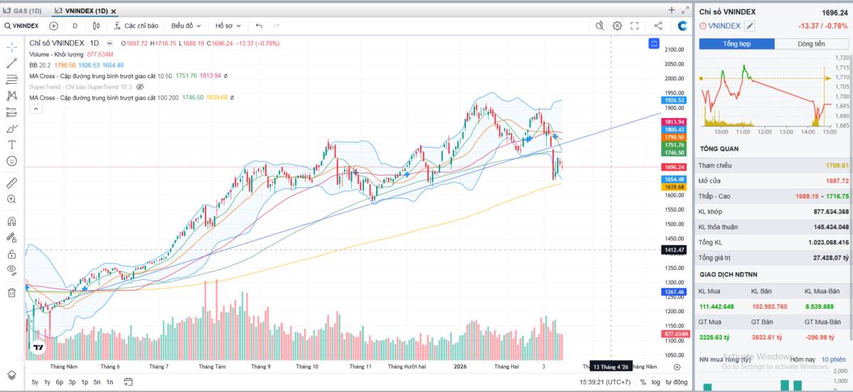Click the magnet mode icon
Image resolution: width=853 pixels, height=392 pixels.
pos(11,222)
